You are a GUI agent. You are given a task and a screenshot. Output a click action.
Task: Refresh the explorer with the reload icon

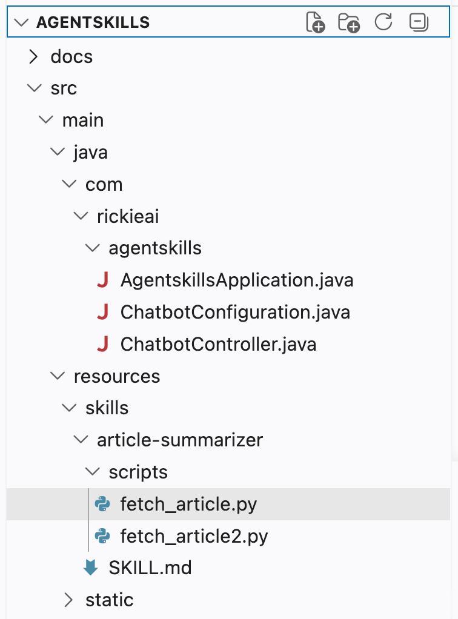pos(383,22)
